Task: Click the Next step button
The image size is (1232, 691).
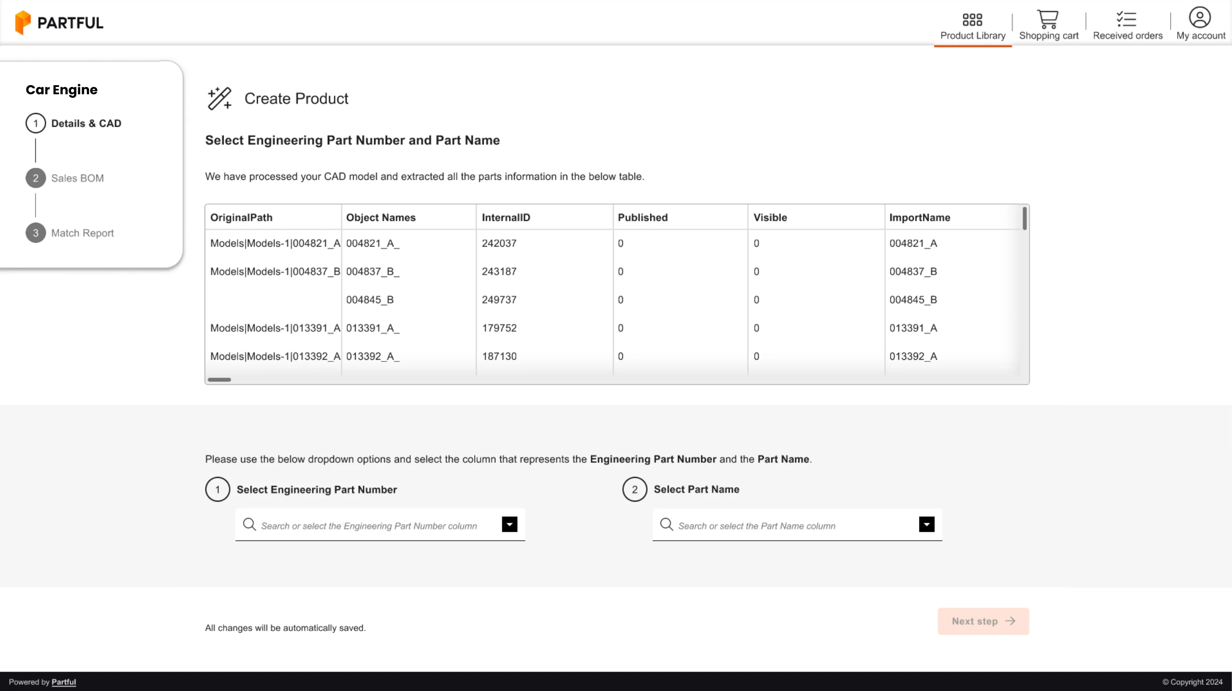Action: click(983, 621)
